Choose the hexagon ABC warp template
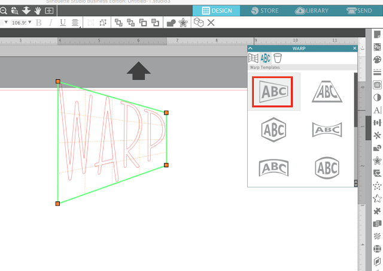The height and width of the screenshot is (271, 383). click(x=273, y=130)
